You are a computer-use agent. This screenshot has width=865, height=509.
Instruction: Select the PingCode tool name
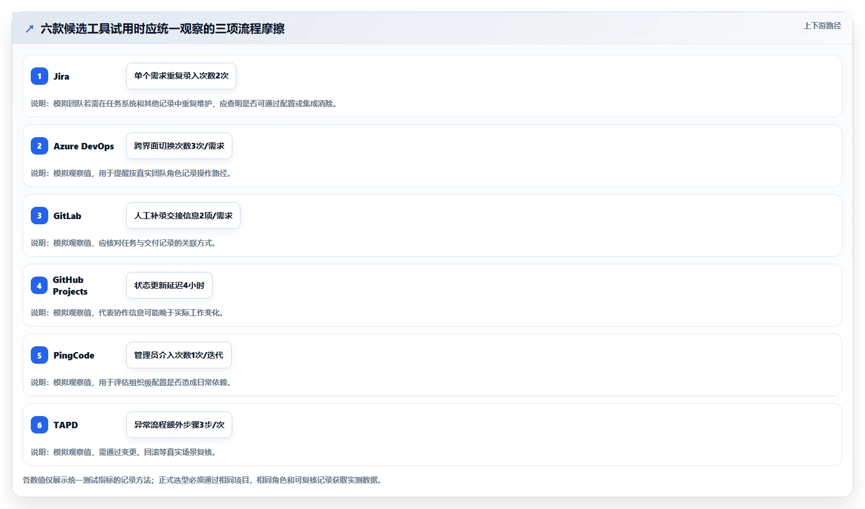click(74, 355)
